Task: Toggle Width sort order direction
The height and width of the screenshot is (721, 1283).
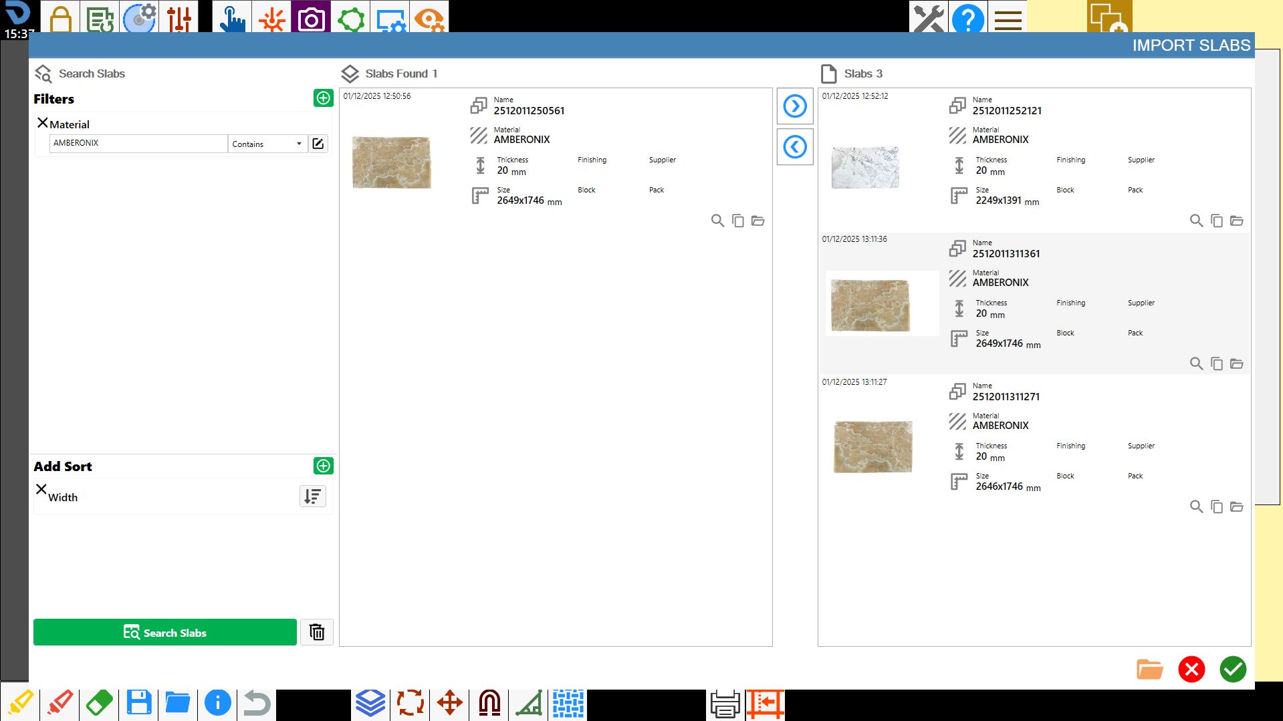Action: pyautogui.click(x=313, y=496)
